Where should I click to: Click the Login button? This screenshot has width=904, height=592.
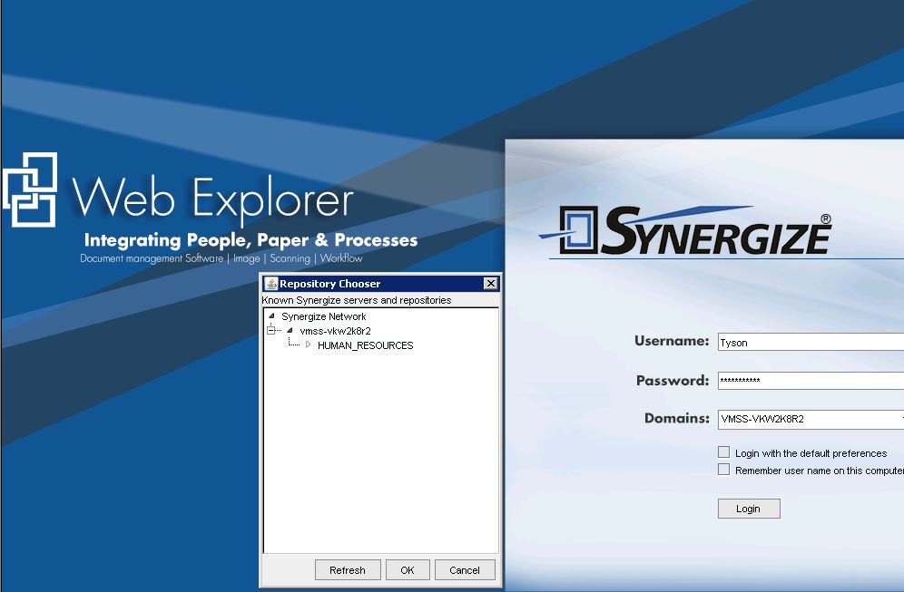pyautogui.click(x=748, y=509)
